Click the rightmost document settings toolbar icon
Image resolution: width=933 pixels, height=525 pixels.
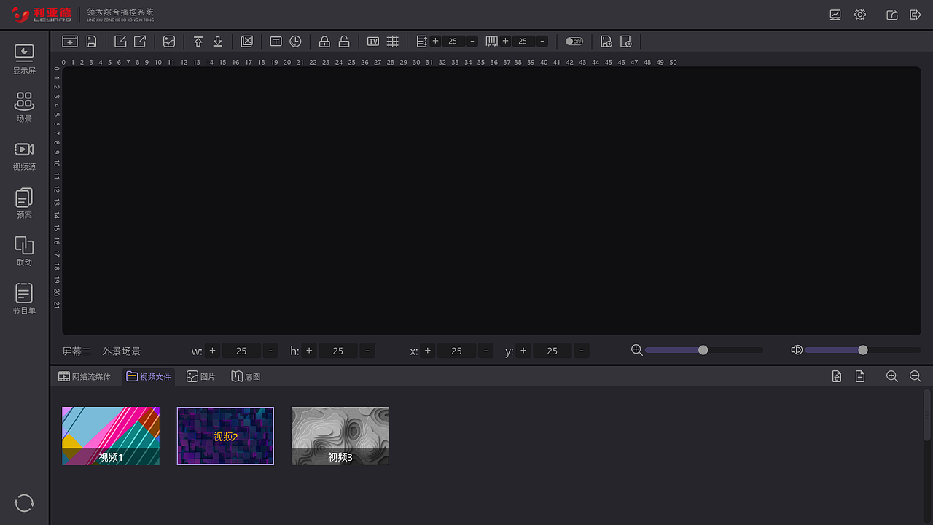pos(625,42)
